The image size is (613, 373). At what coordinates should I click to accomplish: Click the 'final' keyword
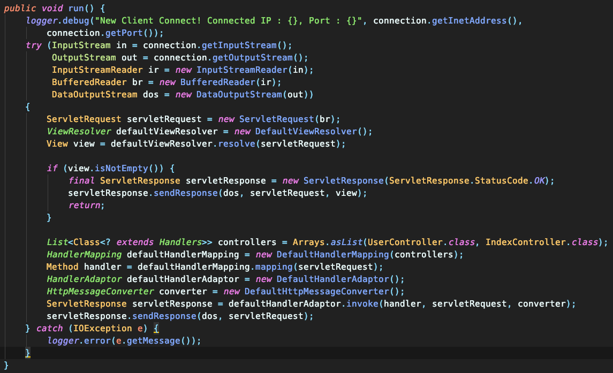tap(81, 181)
